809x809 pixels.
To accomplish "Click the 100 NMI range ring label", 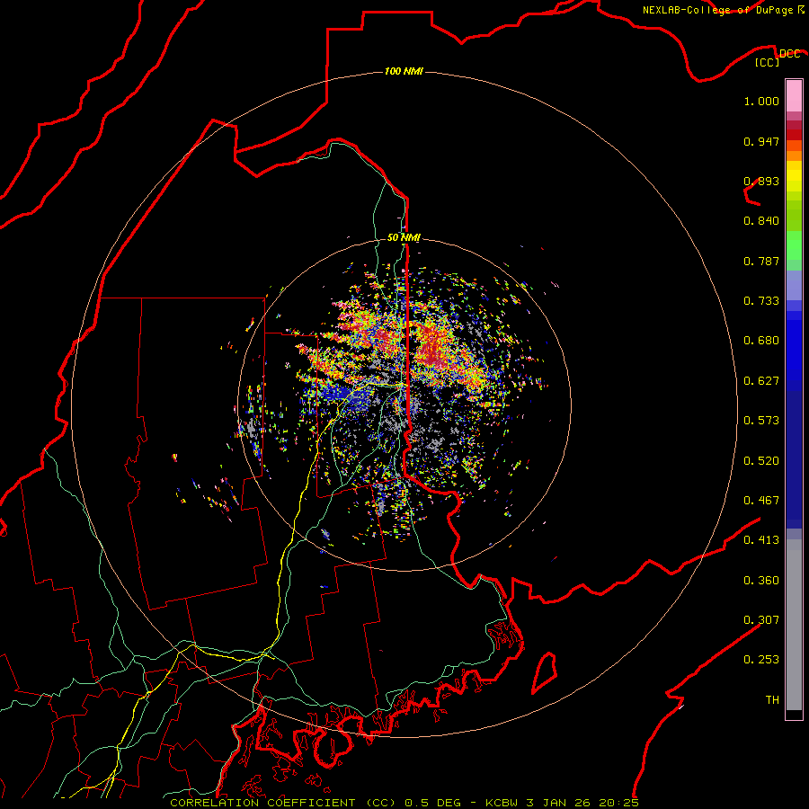I will [404, 71].
